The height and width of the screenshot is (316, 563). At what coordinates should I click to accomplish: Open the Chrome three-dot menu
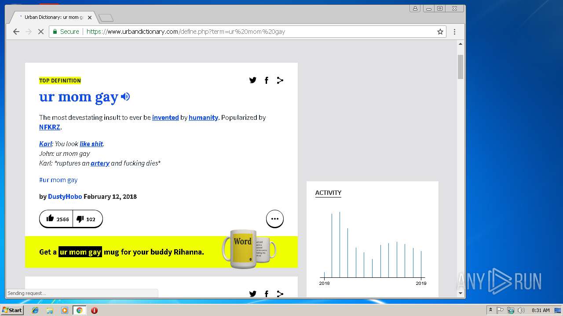click(x=454, y=32)
